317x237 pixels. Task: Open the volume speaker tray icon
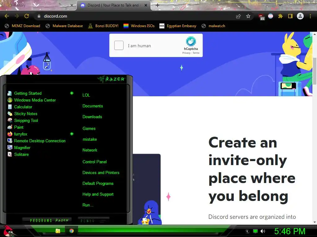(x=263, y=231)
